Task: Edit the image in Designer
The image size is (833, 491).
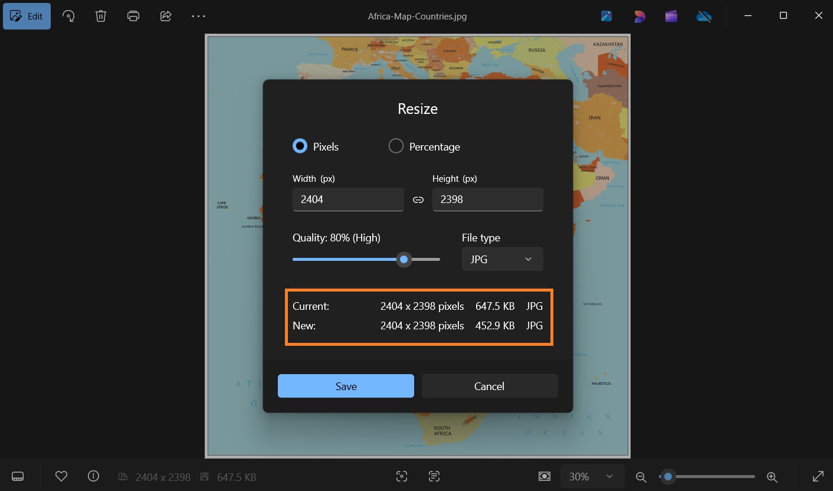Action: [639, 16]
